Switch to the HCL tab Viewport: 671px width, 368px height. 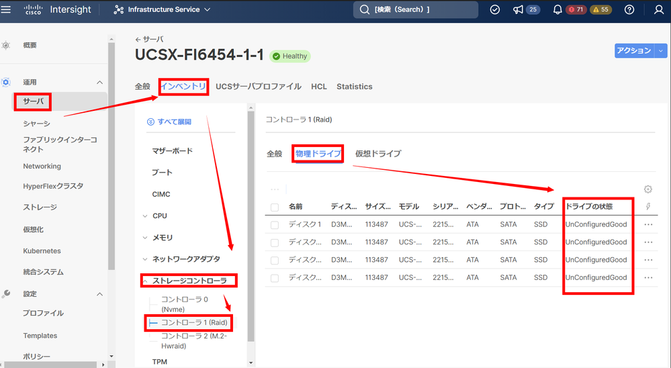pos(319,87)
